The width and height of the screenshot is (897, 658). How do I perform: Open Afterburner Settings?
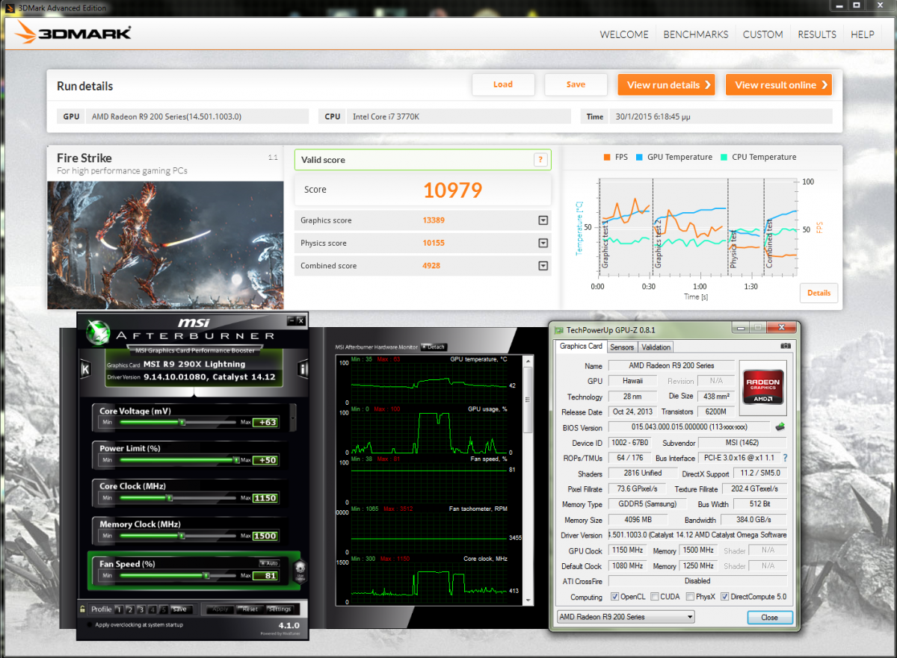click(280, 609)
